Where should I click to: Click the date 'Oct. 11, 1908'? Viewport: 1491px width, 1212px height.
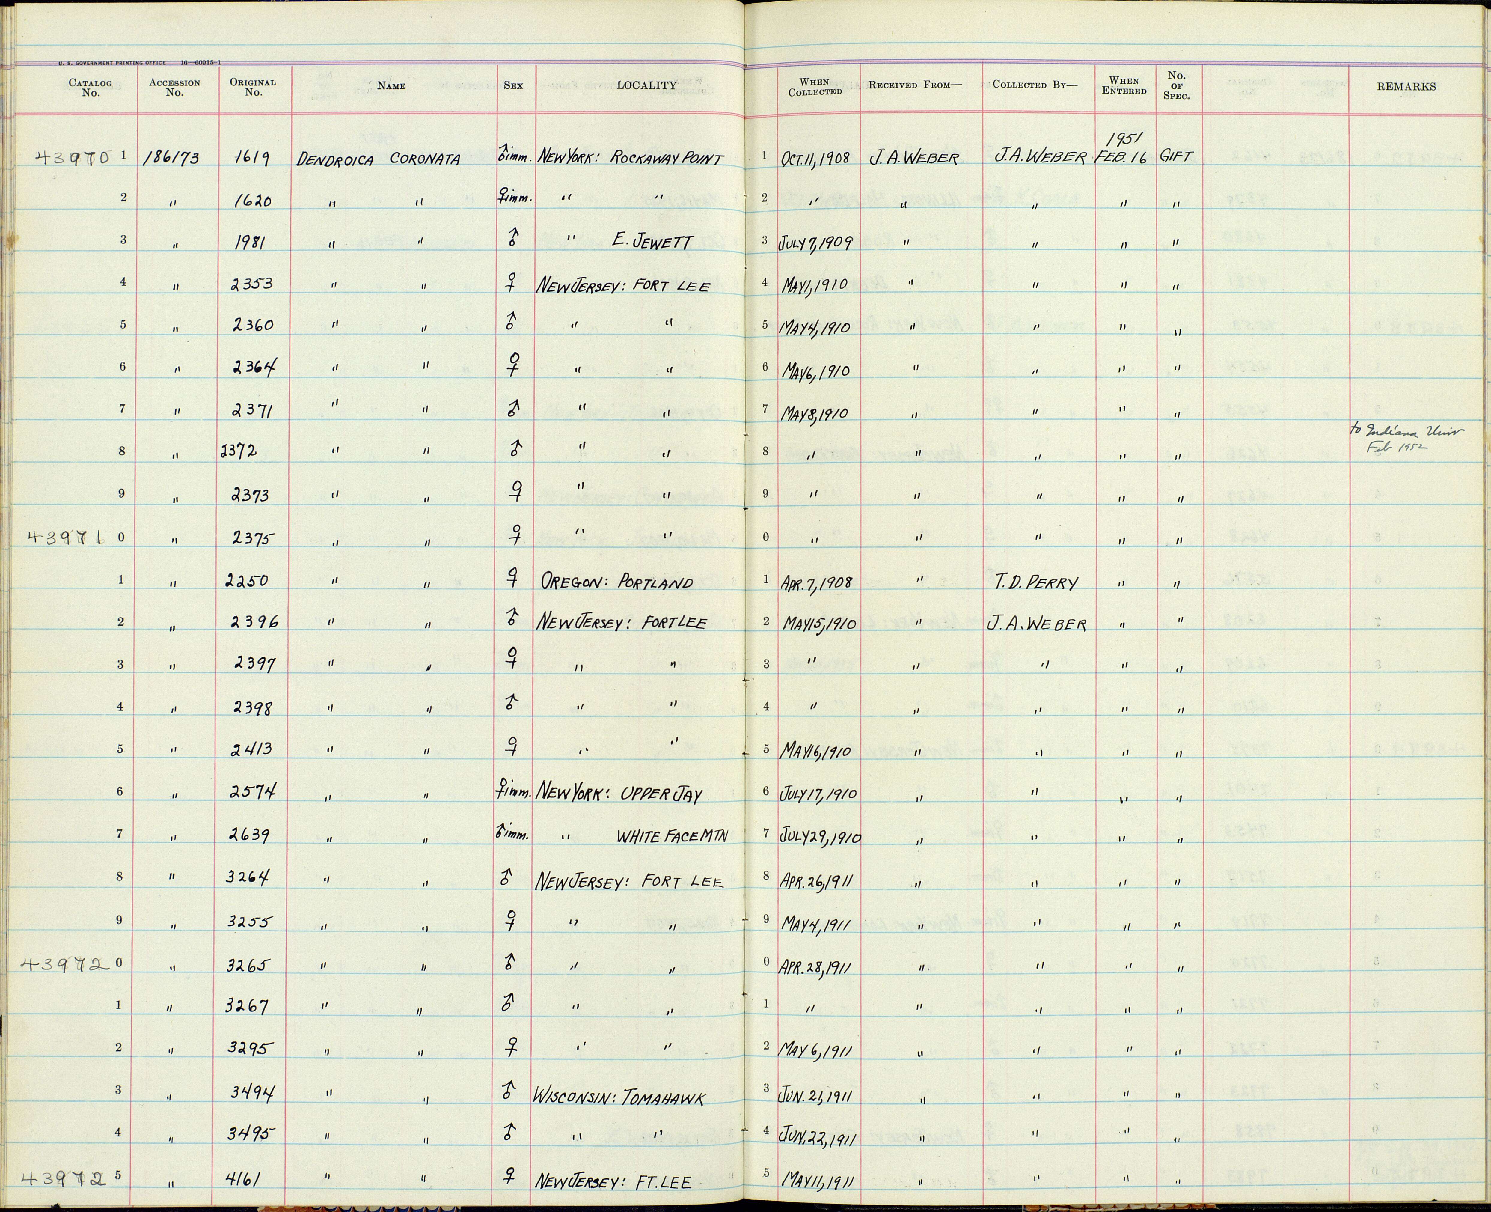(x=815, y=159)
